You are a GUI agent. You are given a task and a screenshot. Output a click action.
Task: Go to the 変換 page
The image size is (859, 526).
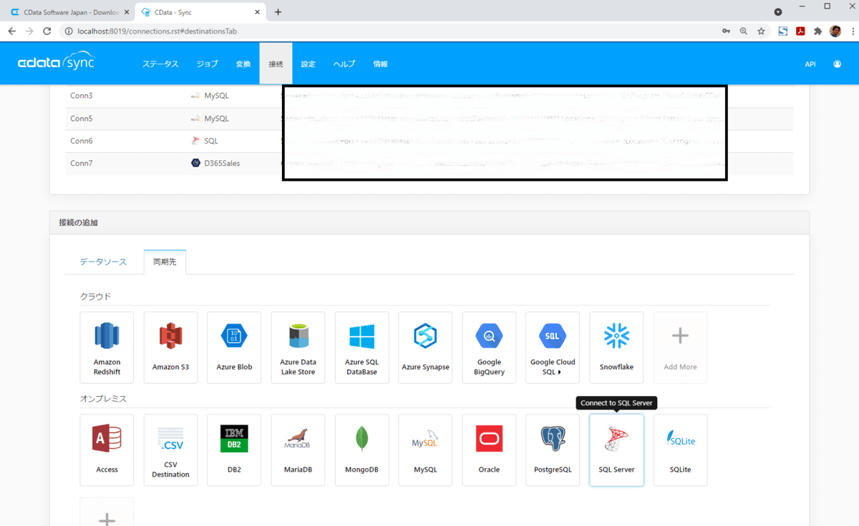[243, 64]
